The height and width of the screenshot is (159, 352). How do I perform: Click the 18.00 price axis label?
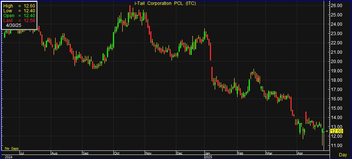pos(337,80)
